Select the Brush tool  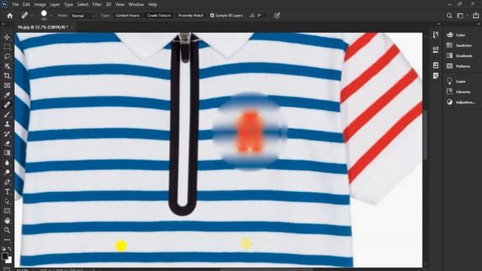[x=7, y=114]
